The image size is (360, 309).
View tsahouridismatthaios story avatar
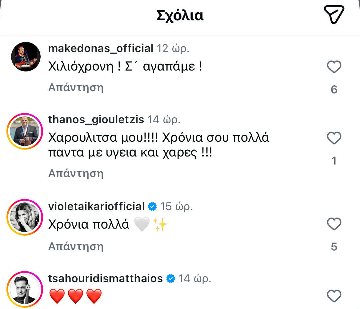tap(25, 290)
